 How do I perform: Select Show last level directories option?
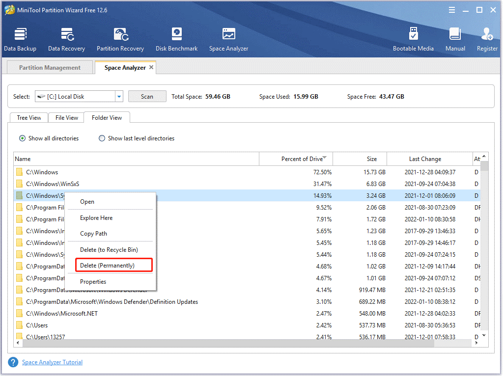(x=102, y=138)
